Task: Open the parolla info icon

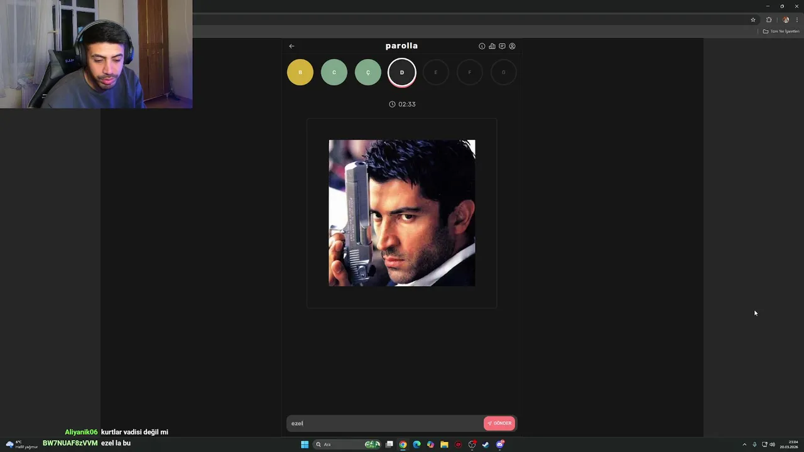Action: tap(482, 46)
